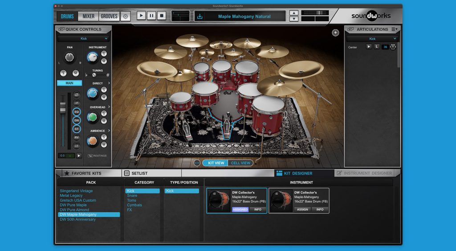Adjust the Tuning slider handle
The height and width of the screenshot is (251, 456).
pyautogui.click(x=94, y=75)
